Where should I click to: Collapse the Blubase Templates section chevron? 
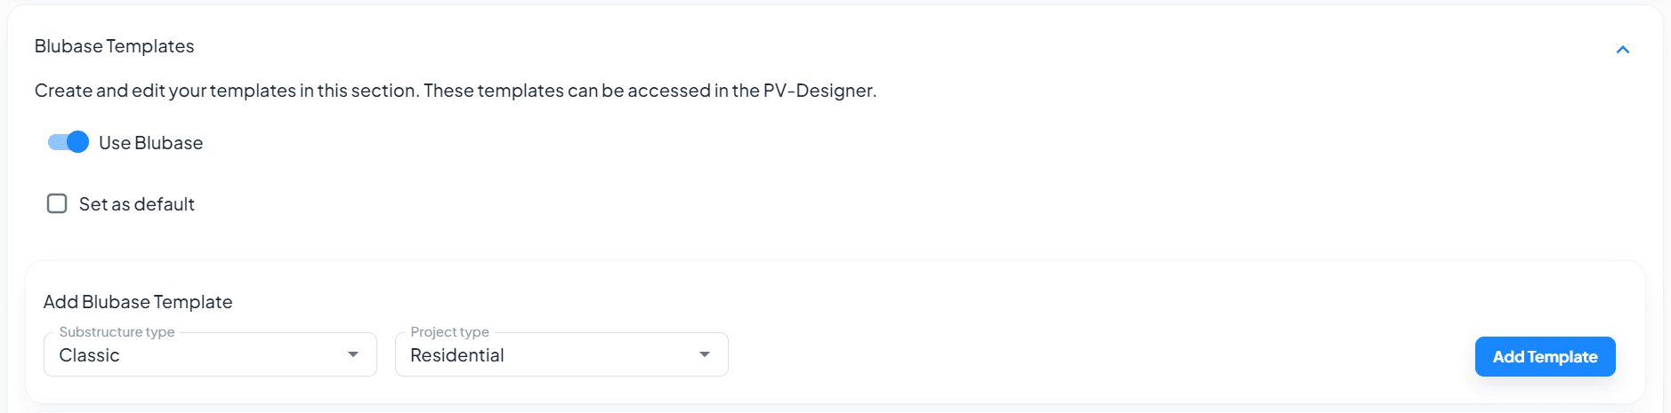tap(1622, 50)
